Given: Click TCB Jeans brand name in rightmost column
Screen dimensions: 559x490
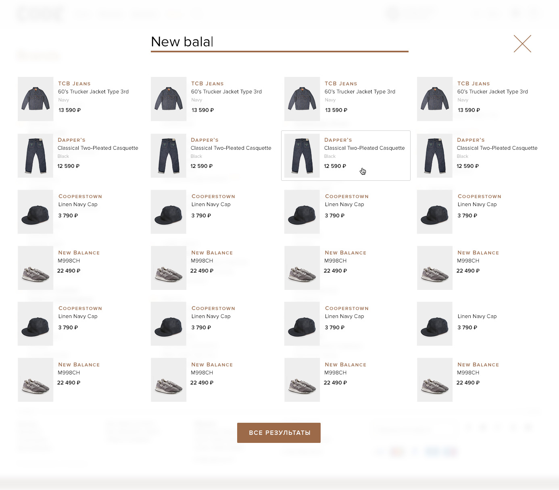Looking at the screenshot, I should pos(473,84).
